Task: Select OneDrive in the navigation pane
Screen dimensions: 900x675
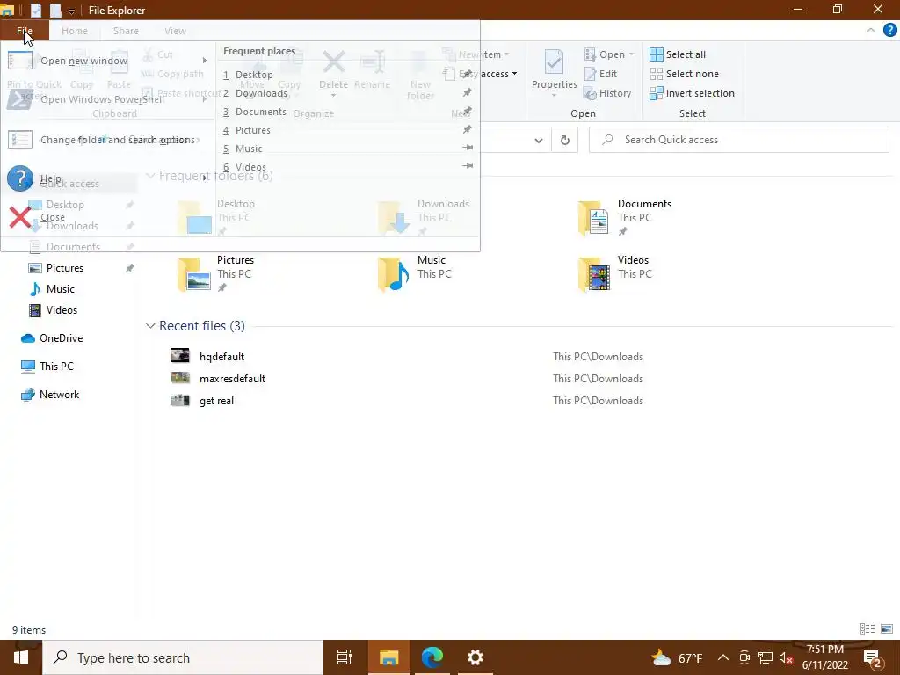Action: (61, 338)
